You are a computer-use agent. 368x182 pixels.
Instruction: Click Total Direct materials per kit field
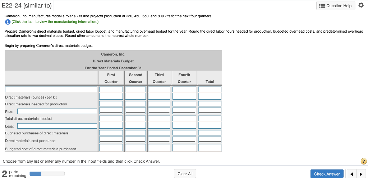210,96
